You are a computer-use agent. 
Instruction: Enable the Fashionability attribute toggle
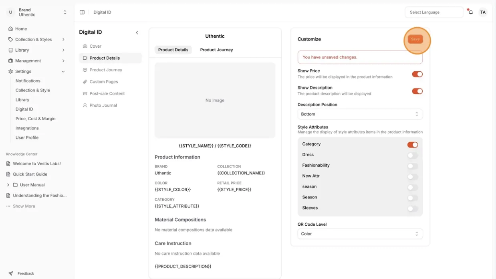point(413,166)
